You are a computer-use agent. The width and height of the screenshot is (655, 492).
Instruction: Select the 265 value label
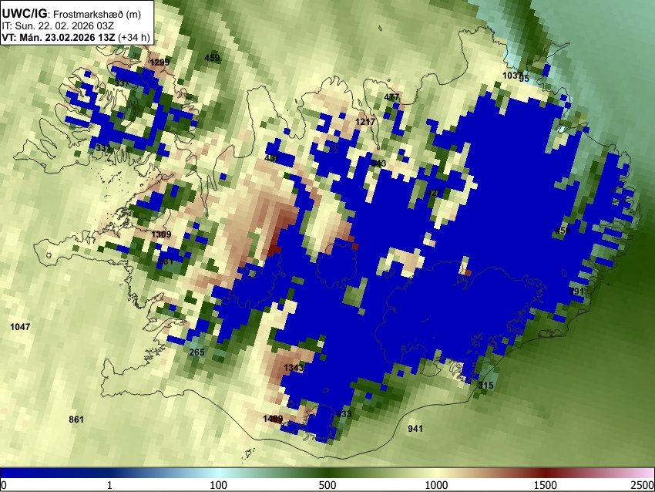[196, 352]
